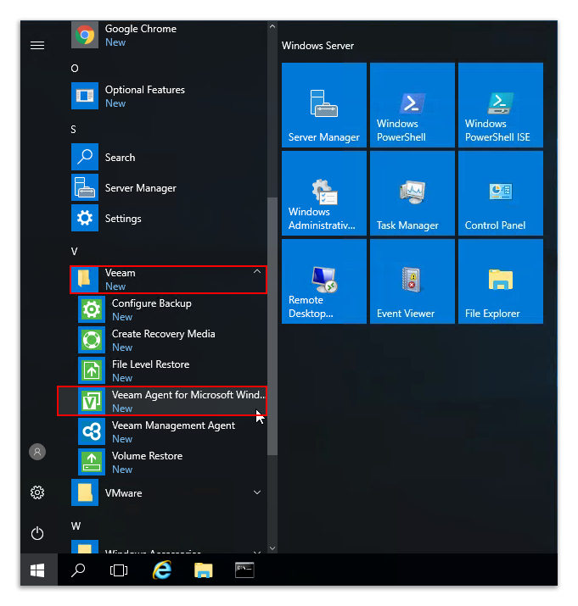Click the Power button in Start menu
Image resolution: width=578 pixels, height=606 pixels.
[x=37, y=533]
